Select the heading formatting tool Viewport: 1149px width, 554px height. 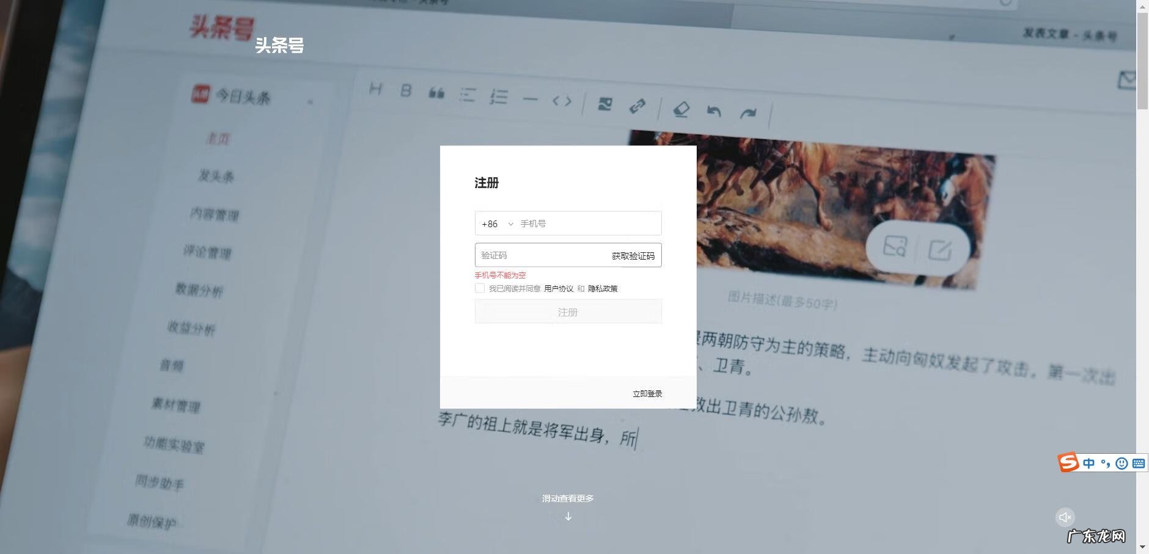click(x=377, y=89)
